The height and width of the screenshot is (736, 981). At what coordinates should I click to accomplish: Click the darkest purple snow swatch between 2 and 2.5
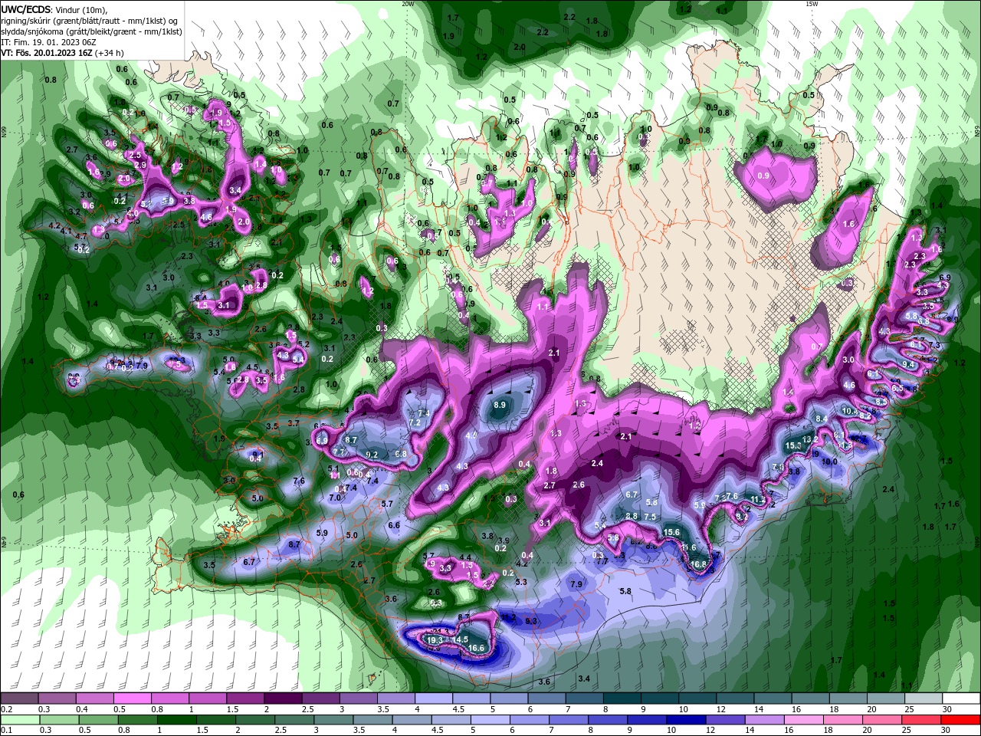pos(282,698)
